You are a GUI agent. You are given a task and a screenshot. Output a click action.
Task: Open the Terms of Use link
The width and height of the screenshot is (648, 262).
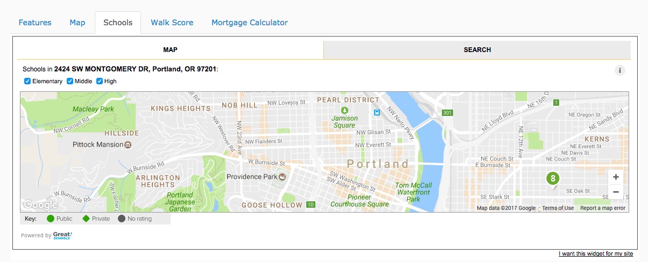(x=558, y=208)
